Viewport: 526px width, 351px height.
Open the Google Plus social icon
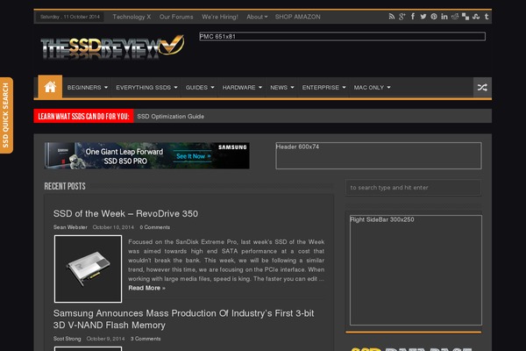pos(402,17)
